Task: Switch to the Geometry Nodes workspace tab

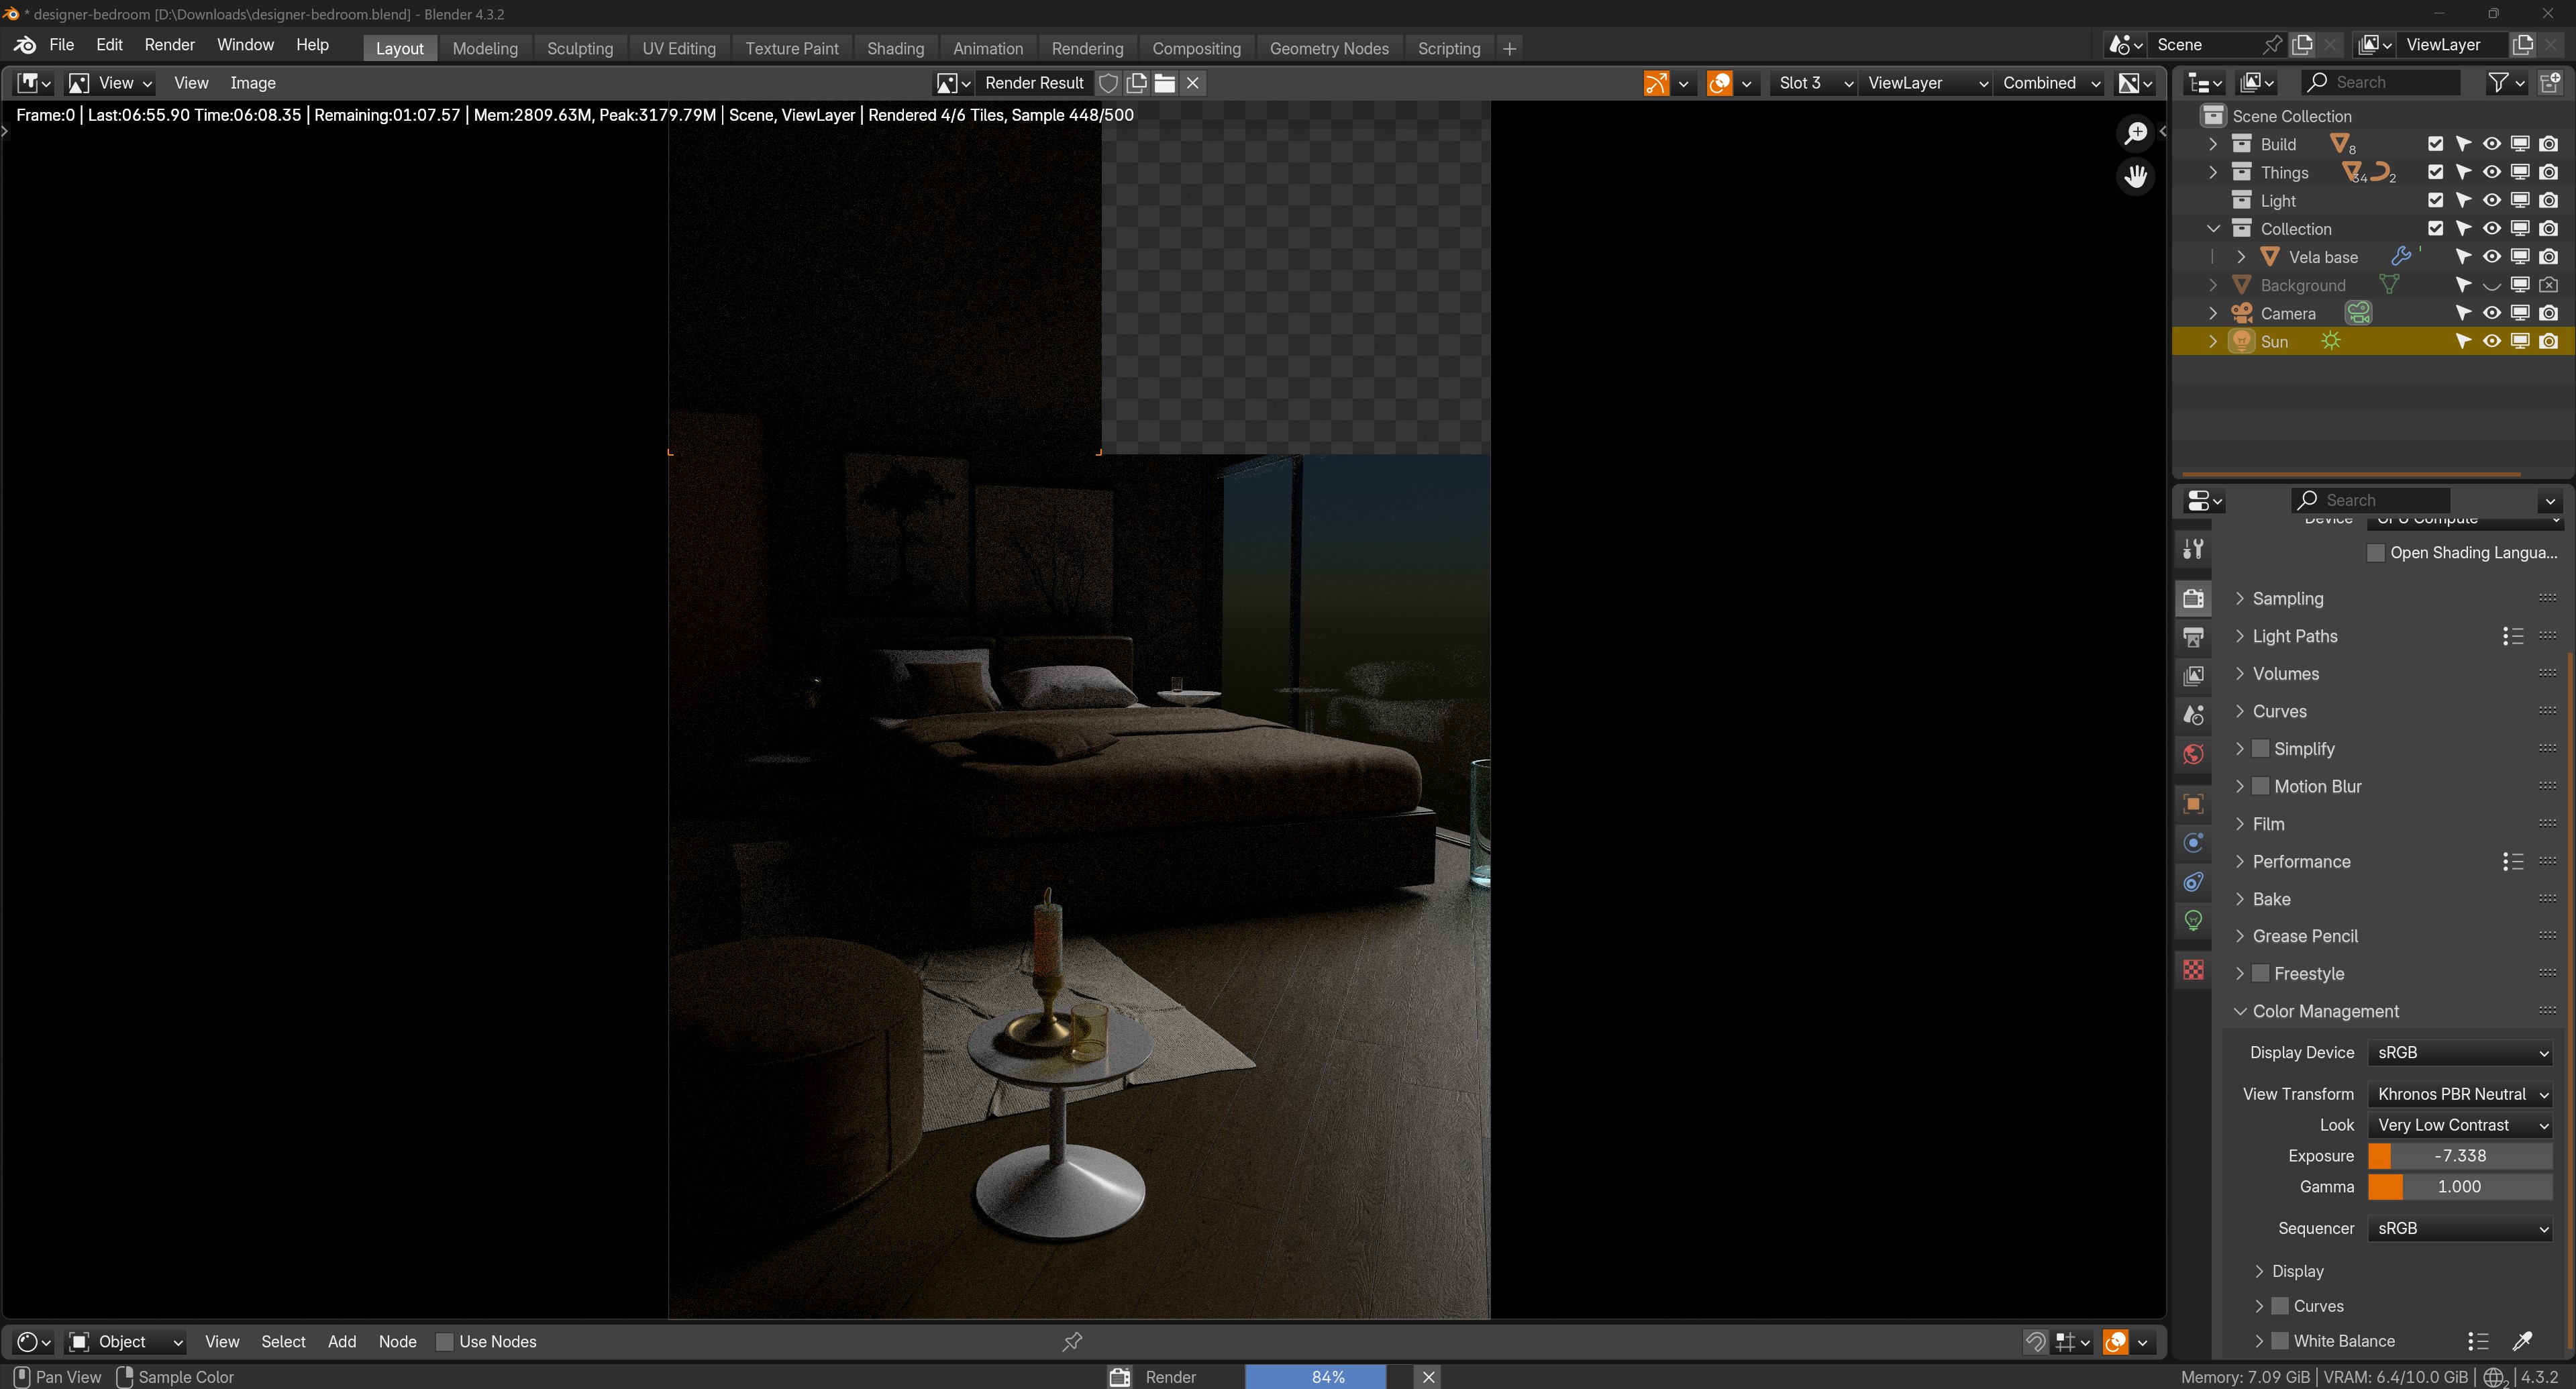Action: pyautogui.click(x=1329, y=48)
